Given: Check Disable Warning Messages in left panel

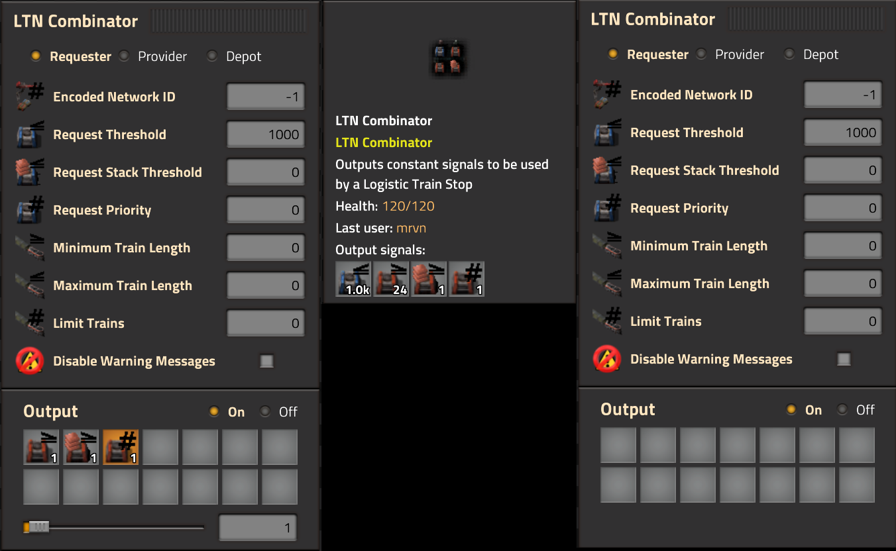Looking at the screenshot, I should pyautogui.click(x=266, y=361).
